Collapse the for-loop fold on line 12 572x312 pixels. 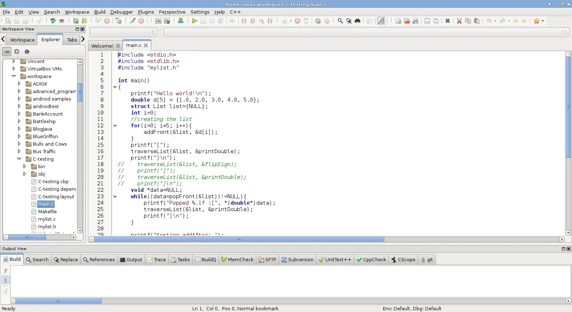pos(115,126)
